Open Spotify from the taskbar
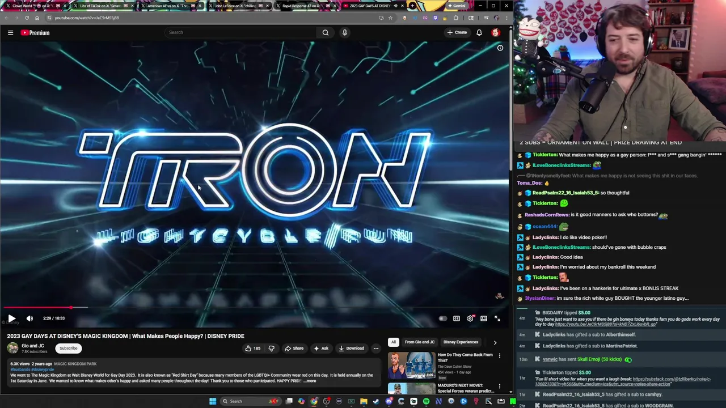The image size is (726, 408). coord(426,401)
